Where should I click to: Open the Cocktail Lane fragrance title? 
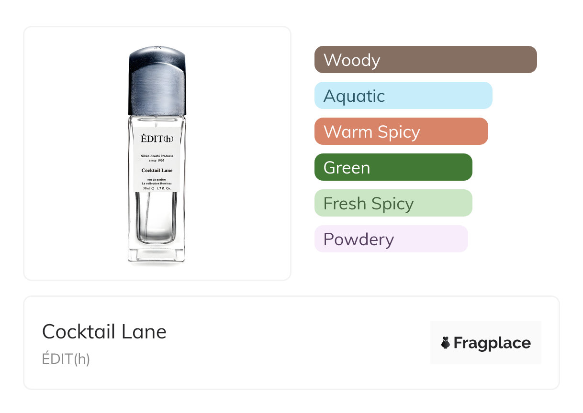point(104,332)
